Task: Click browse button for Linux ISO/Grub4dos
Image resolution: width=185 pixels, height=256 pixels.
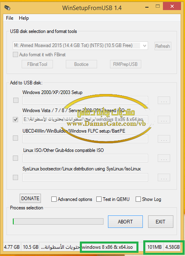Action: click(164, 158)
